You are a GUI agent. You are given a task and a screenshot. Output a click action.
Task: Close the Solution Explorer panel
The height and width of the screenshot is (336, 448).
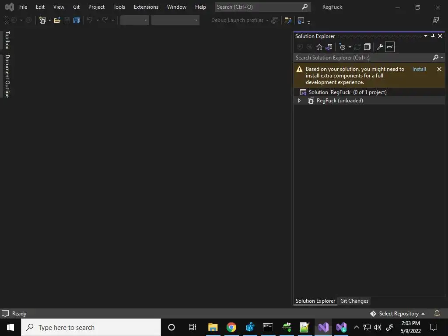pos(440,36)
